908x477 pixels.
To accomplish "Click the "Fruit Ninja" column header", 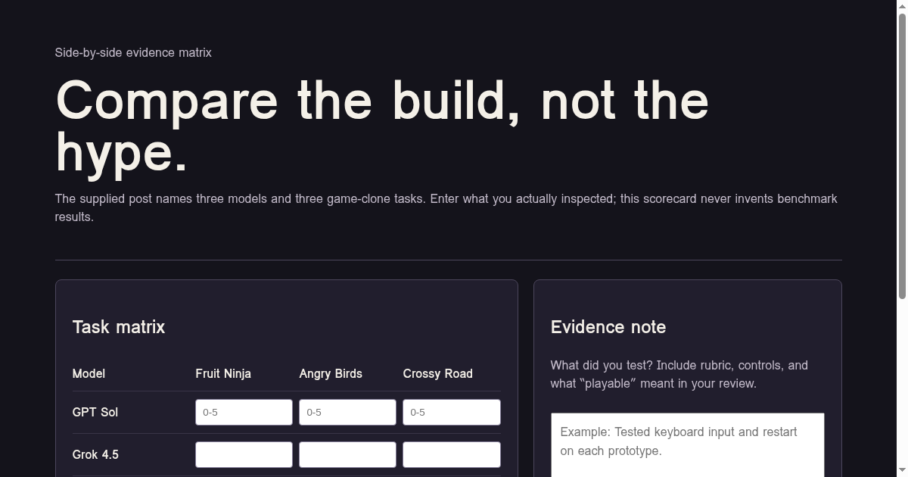I will point(223,373).
